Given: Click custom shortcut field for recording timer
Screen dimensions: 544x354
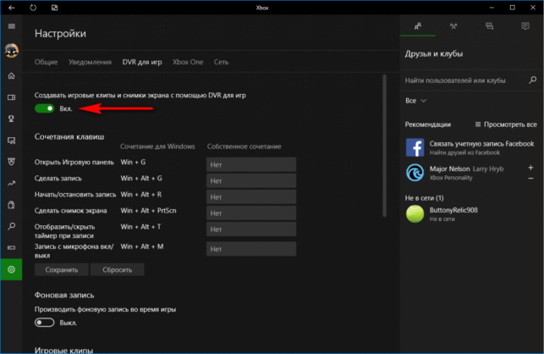Looking at the screenshot, I should [x=251, y=230].
